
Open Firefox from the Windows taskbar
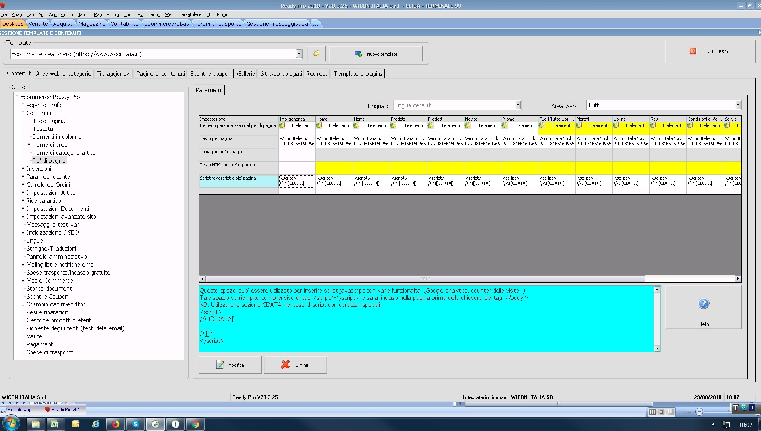point(115,424)
